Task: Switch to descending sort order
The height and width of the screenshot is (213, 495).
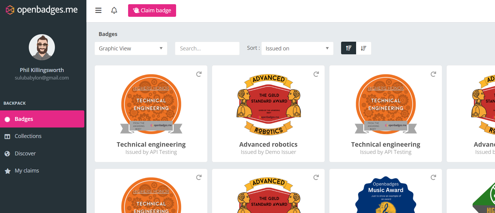Action: tap(364, 48)
